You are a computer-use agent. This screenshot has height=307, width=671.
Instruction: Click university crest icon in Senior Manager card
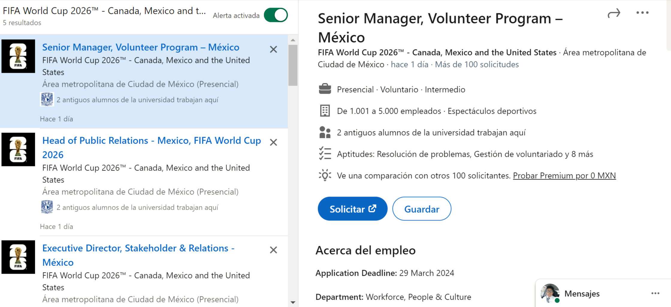click(47, 100)
